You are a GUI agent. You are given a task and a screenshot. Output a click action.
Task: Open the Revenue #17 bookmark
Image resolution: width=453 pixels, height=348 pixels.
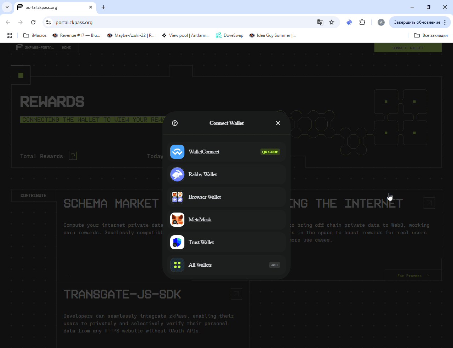tap(76, 35)
